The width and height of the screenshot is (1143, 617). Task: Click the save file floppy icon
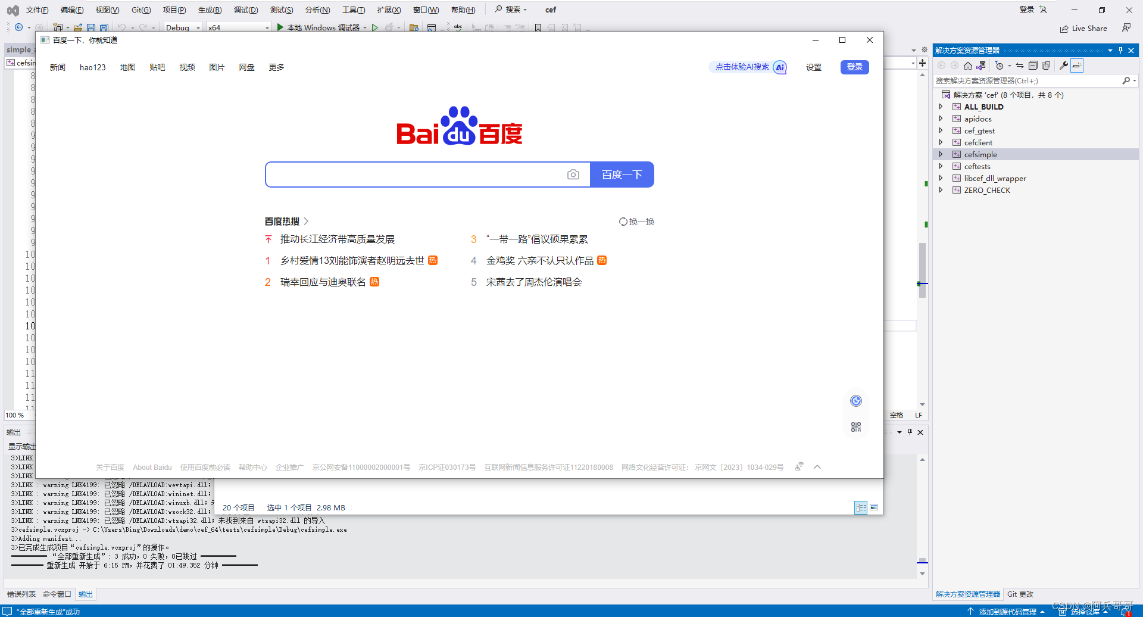pyautogui.click(x=91, y=27)
